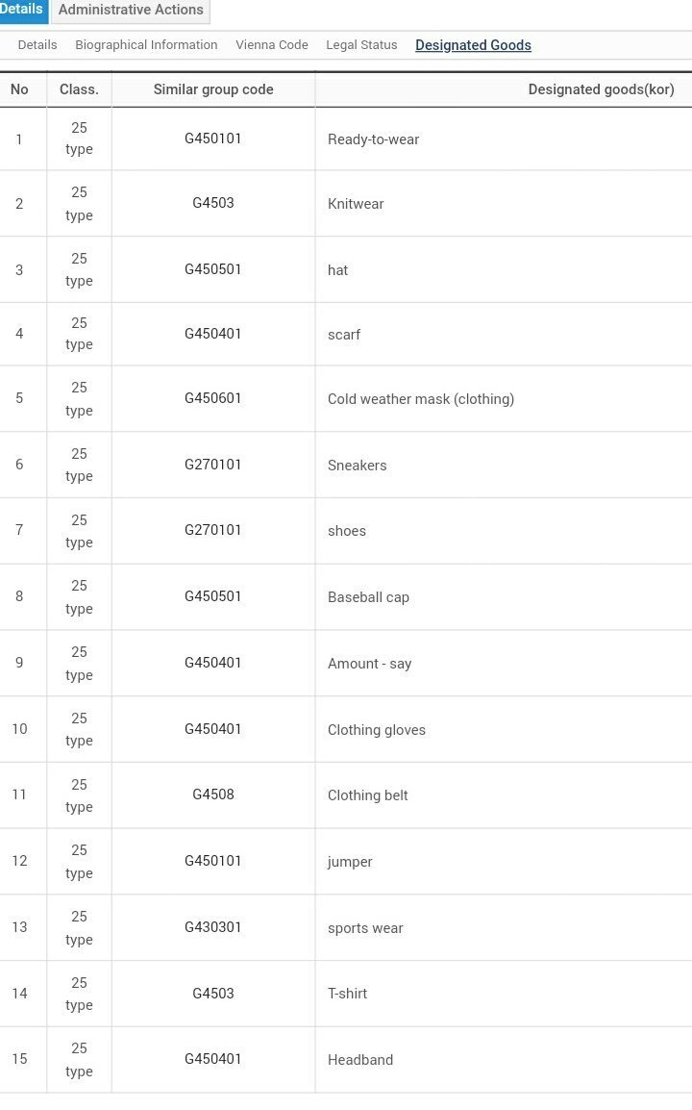Click the G430301 similar group code
Screen dimensions: 692x1110
[x=213, y=927]
